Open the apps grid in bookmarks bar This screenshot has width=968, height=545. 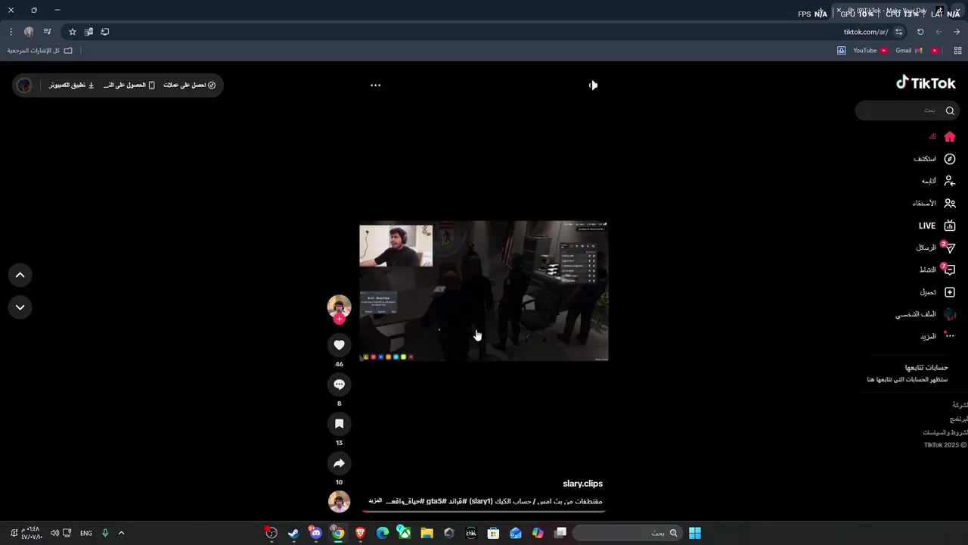pyautogui.click(x=957, y=51)
